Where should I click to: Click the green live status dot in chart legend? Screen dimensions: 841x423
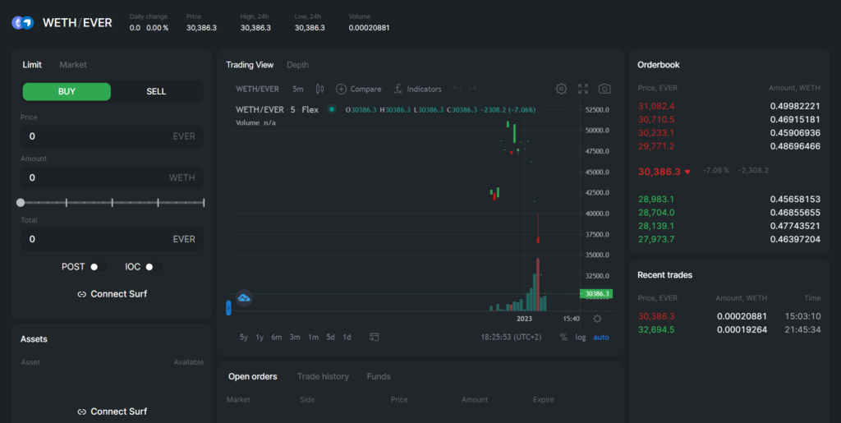(332, 109)
